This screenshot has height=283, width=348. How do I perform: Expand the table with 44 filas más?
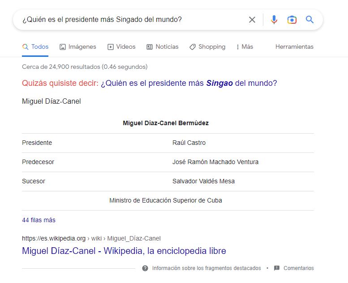click(x=39, y=220)
